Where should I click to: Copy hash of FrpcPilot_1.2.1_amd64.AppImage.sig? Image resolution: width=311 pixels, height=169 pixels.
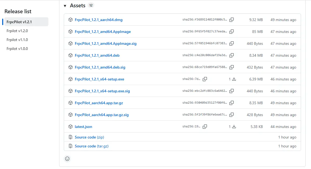point(232,43)
